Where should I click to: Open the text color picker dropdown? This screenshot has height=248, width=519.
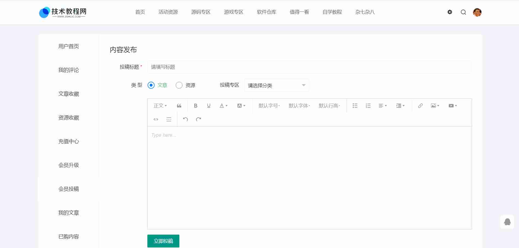click(x=223, y=106)
